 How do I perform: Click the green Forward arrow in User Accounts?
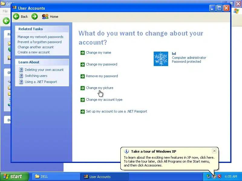(x=34, y=17)
